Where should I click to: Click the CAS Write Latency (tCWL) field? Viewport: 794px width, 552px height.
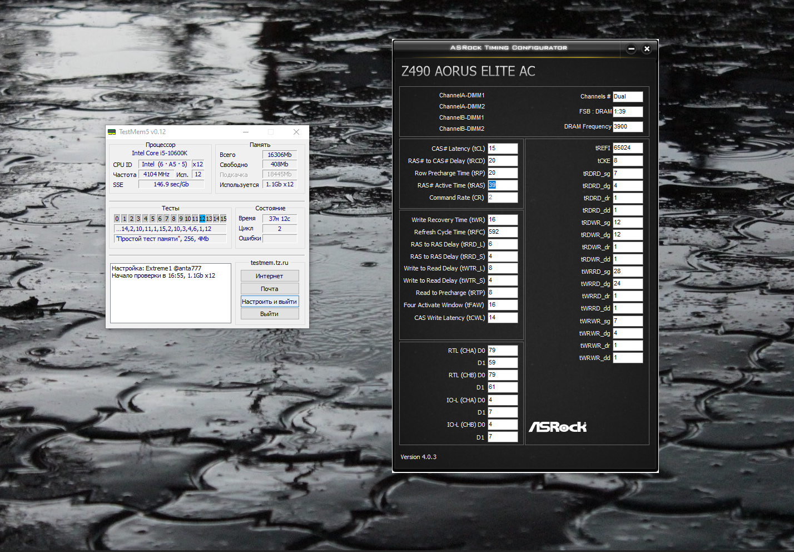pos(503,318)
